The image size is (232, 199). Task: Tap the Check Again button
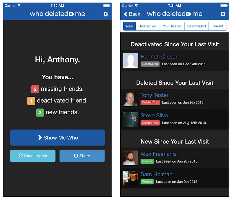pos(33,156)
